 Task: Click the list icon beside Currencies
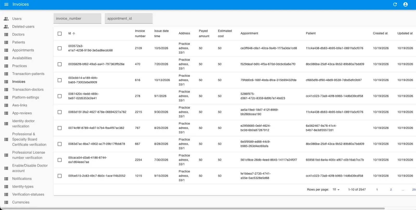pos(6,202)
